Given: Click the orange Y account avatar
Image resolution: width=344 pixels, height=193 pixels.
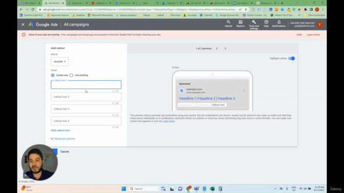Looking at the screenshot, I should [319, 25].
